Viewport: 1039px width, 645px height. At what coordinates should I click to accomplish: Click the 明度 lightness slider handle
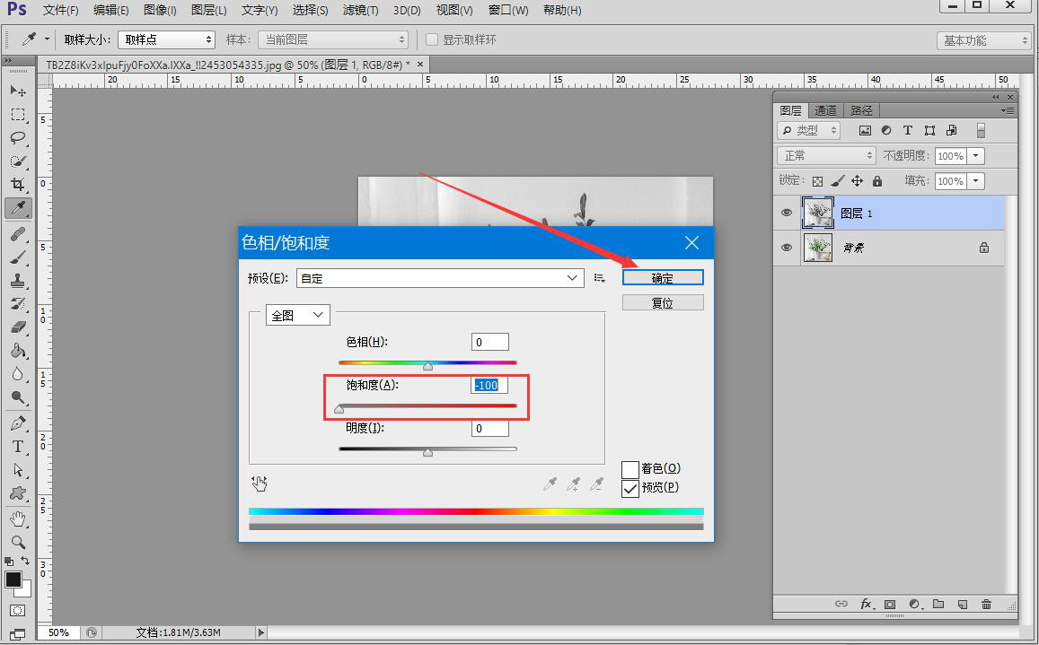click(x=427, y=452)
